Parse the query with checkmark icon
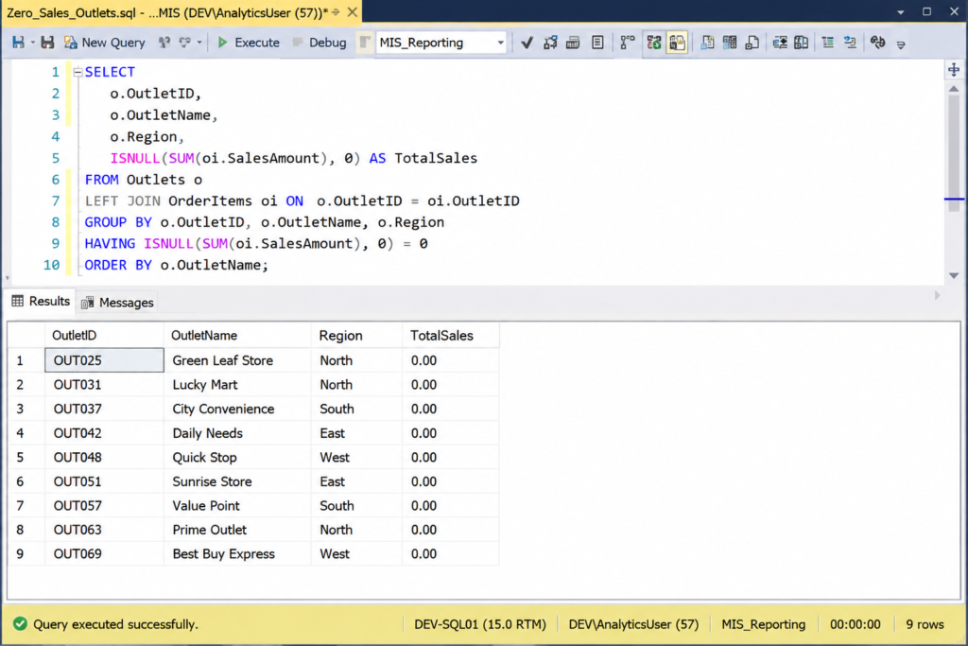This screenshot has height=646, width=968. 527,43
